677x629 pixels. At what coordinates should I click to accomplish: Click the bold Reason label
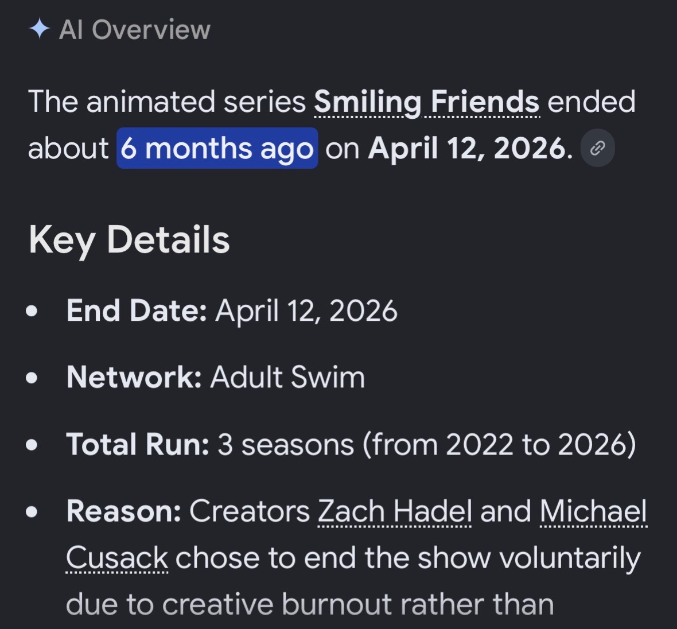(x=124, y=511)
